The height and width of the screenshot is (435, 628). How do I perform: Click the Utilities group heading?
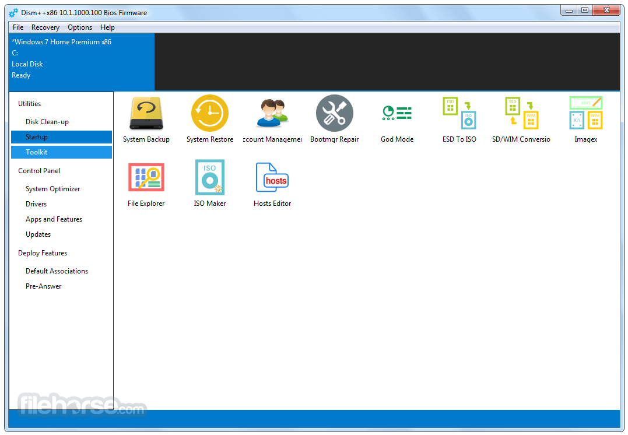[x=30, y=104]
